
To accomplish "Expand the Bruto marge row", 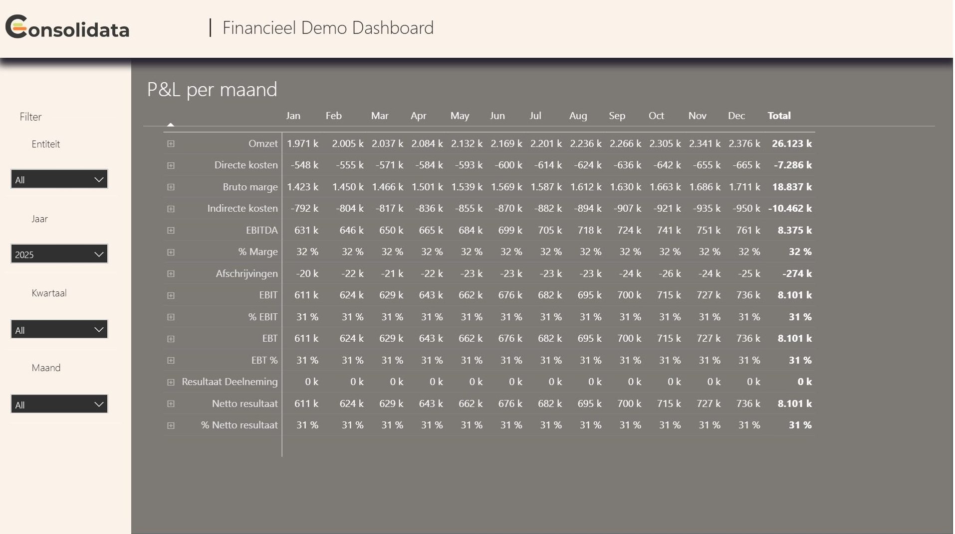I will pos(171,187).
